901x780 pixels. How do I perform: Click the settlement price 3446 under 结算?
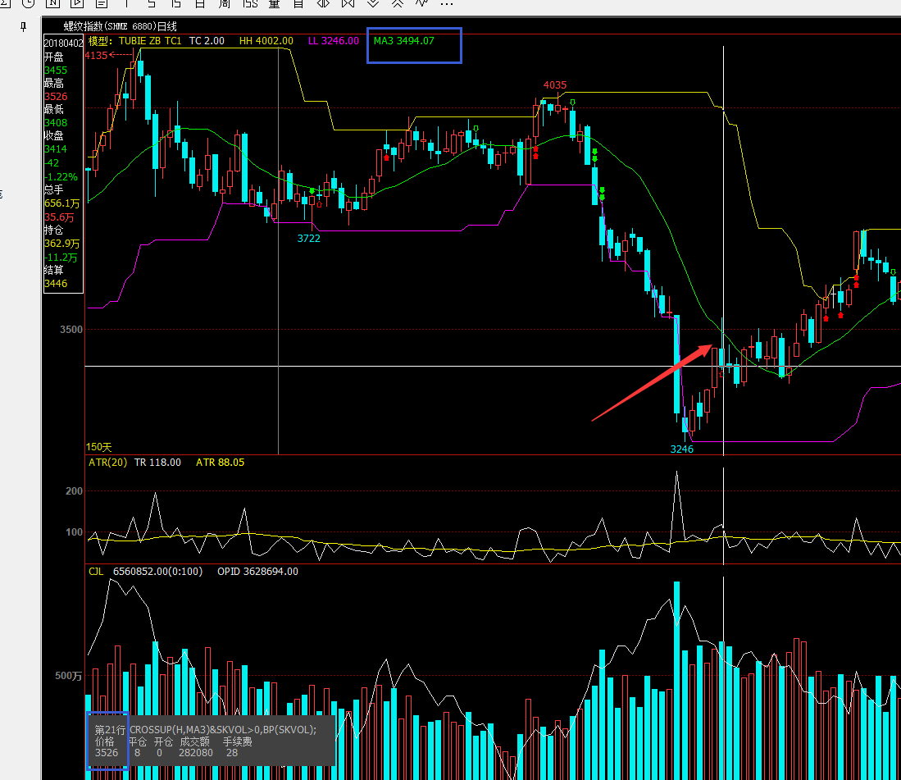point(56,283)
